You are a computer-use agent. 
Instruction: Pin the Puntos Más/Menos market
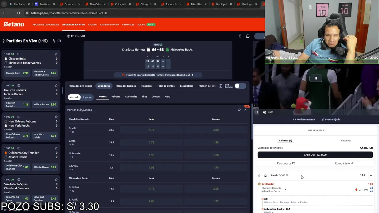[239, 110]
